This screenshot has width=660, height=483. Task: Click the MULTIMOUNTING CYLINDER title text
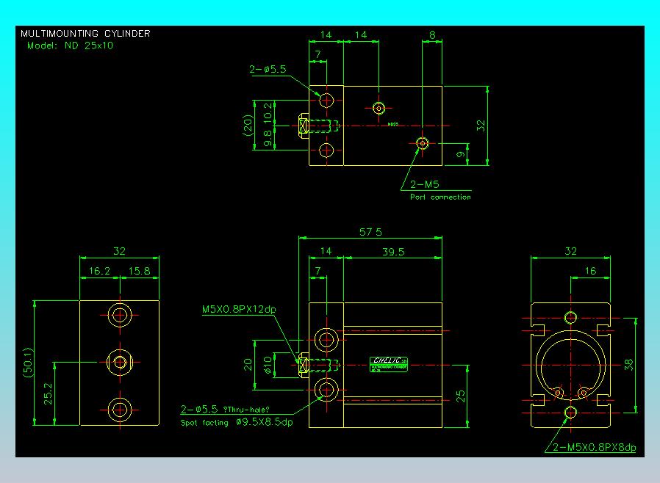[85, 34]
